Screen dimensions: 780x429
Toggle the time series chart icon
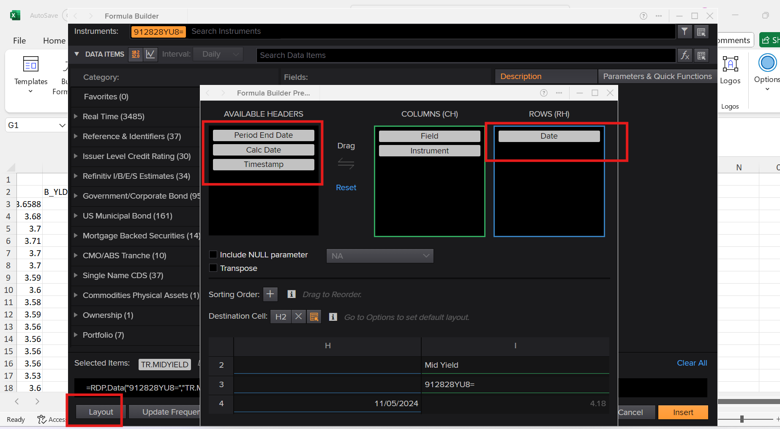click(x=150, y=54)
